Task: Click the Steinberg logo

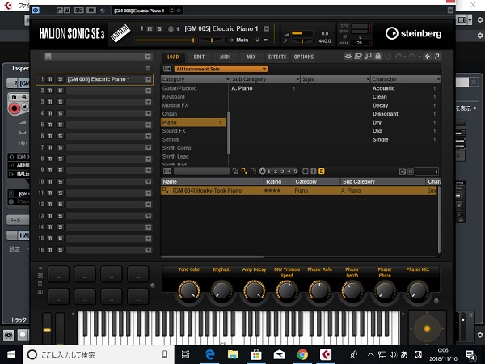Action: point(413,33)
